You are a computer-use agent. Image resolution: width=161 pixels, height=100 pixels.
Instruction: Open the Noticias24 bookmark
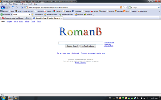click(142, 11)
